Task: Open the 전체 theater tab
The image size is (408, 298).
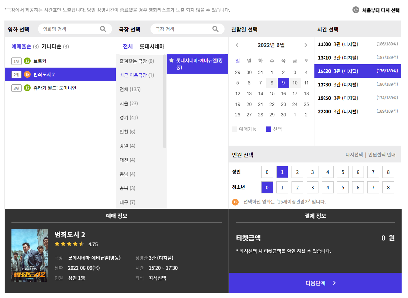Action: point(128,46)
